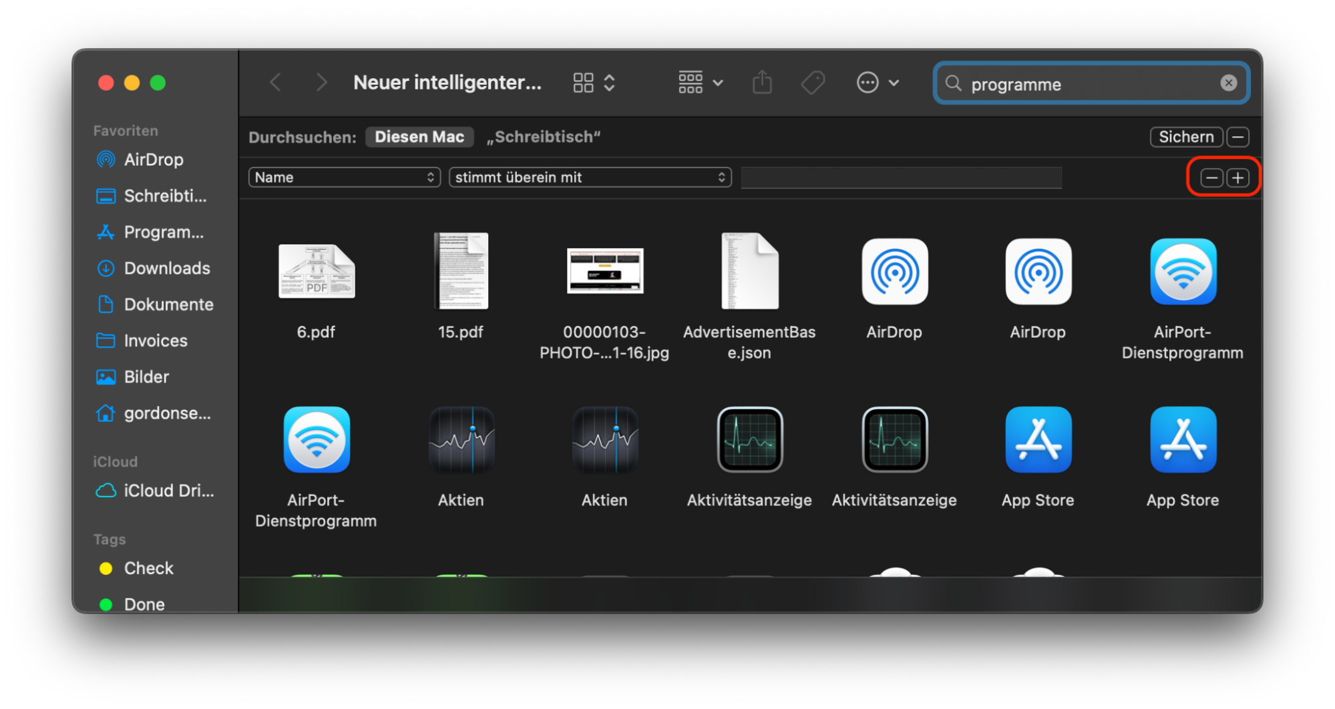Clear the programme search field
The width and height of the screenshot is (1335, 709).
(1229, 83)
